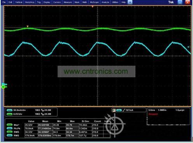
Task: Click the trigger type icon next to 187mA
Action: tap(124, 110)
